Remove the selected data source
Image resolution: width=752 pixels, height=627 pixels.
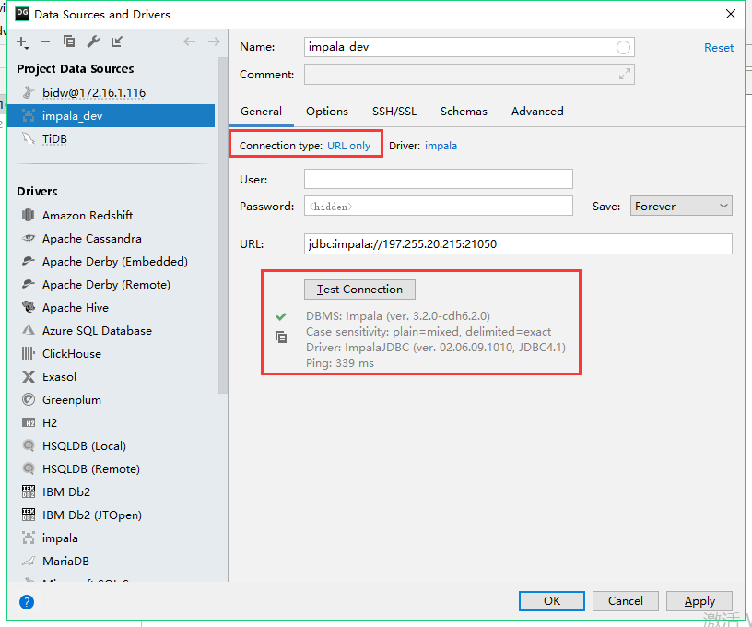click(44, 41)
